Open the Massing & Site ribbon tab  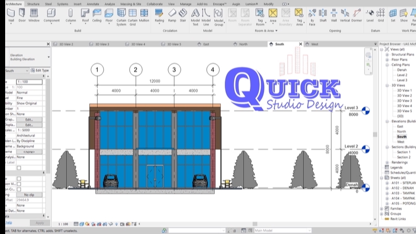pyautogui.click(x=131, y=4)
